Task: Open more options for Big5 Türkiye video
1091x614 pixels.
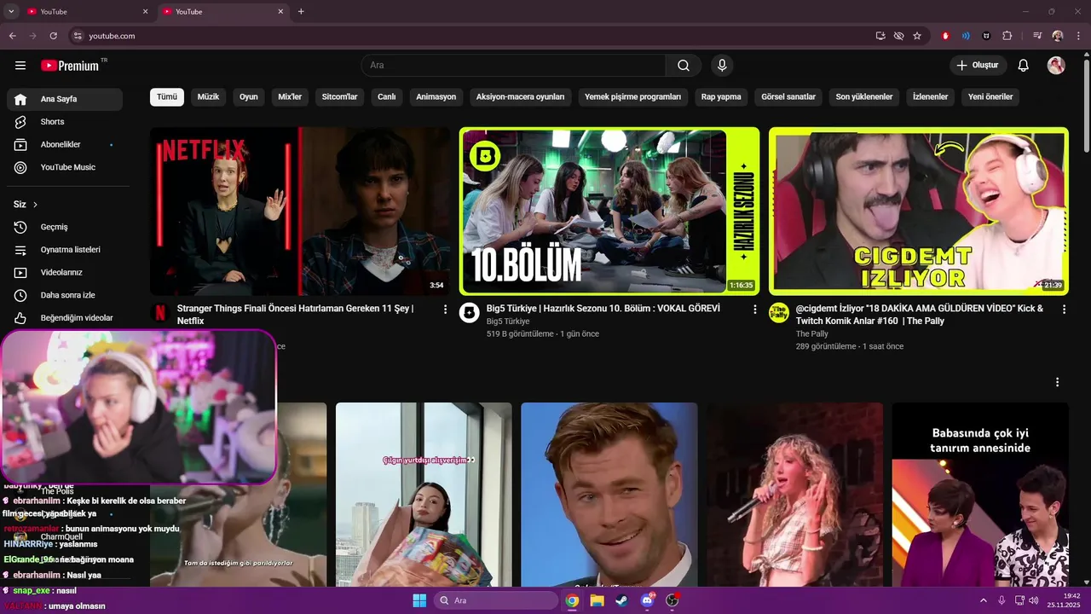Action: 754,310
